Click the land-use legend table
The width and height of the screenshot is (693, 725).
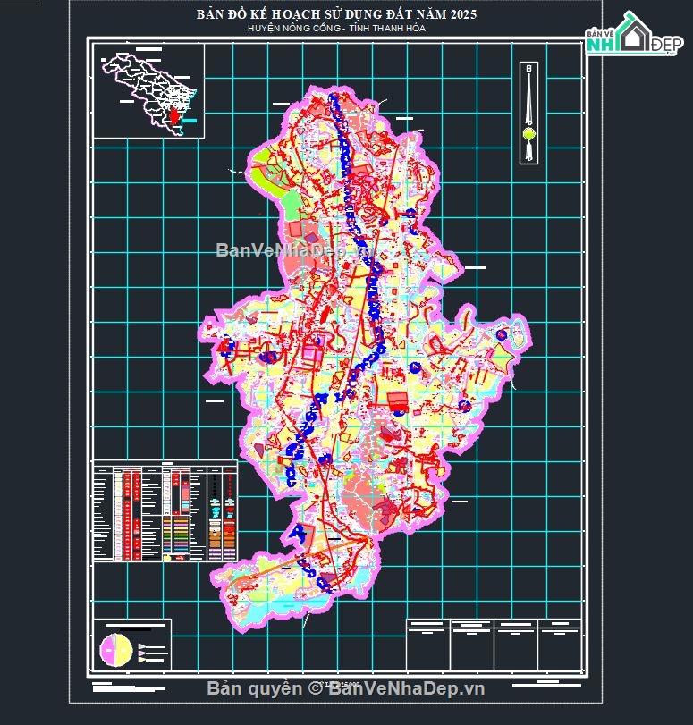point(165,511)
